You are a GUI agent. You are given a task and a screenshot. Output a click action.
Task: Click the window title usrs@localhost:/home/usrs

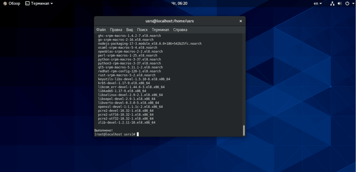(170, 21)
